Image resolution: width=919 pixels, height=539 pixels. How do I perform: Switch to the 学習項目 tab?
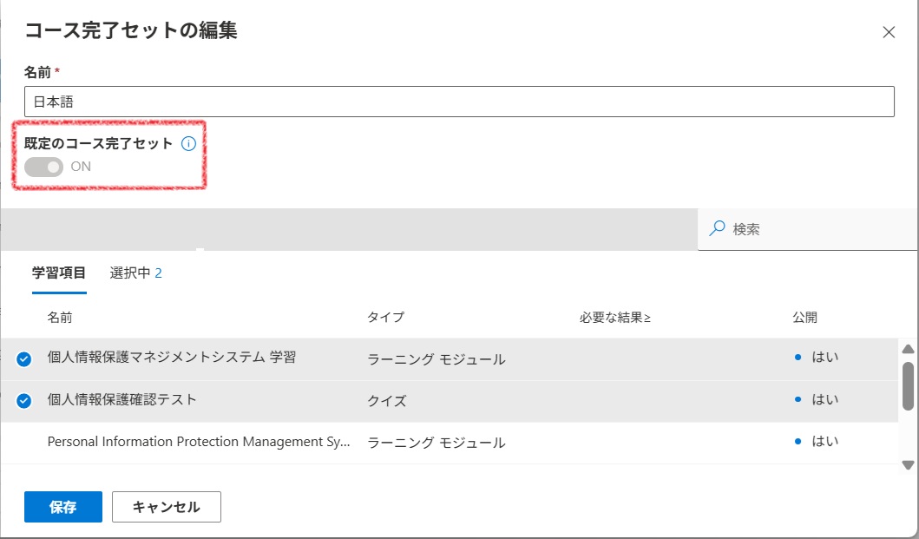(x=59, y=273)
